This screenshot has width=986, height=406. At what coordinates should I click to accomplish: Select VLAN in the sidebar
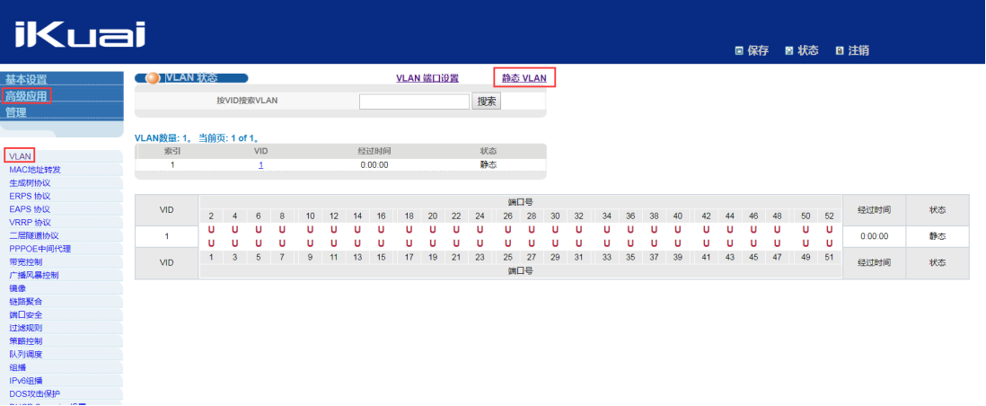click(x=20, y=156)
